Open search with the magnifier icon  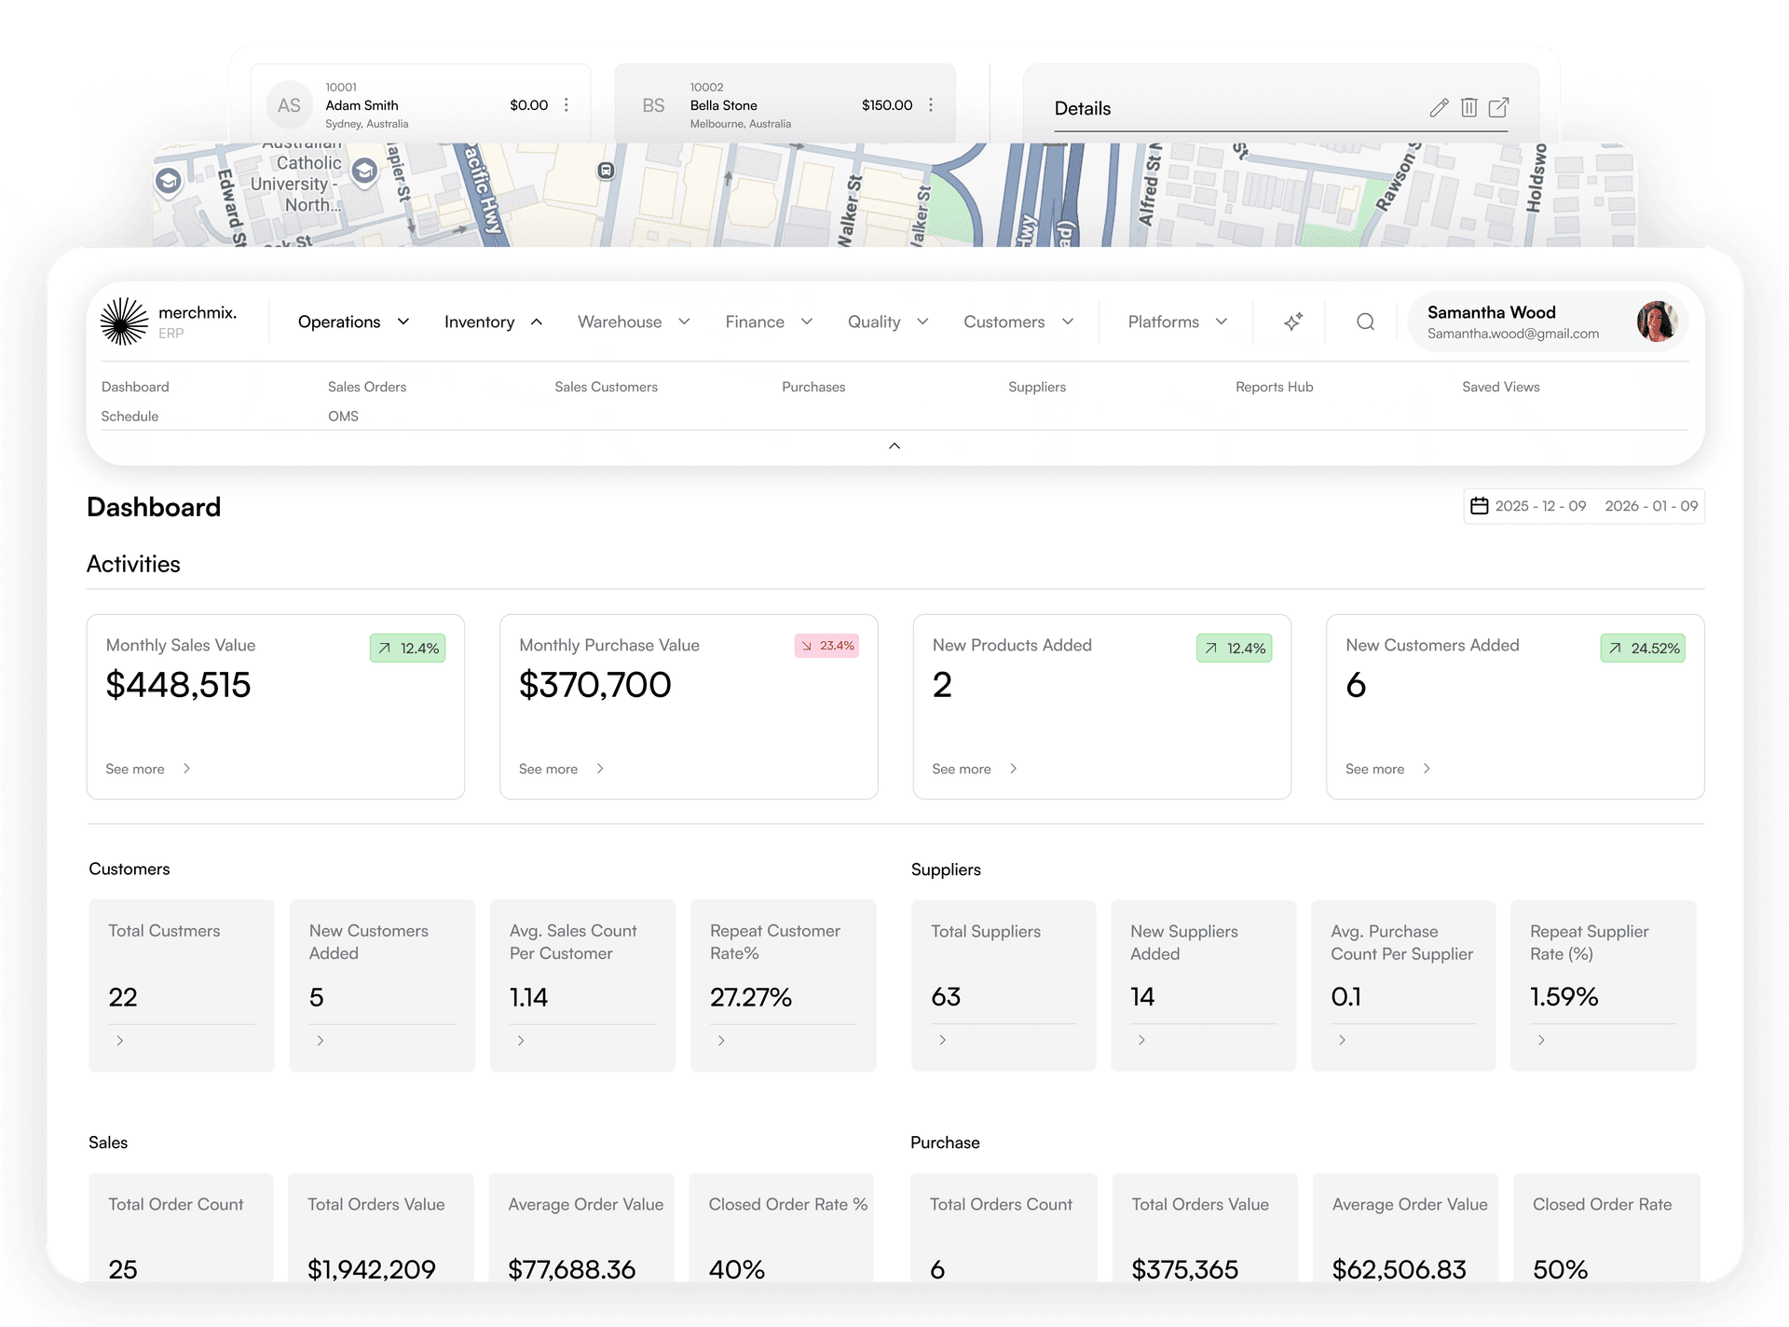1365,322
